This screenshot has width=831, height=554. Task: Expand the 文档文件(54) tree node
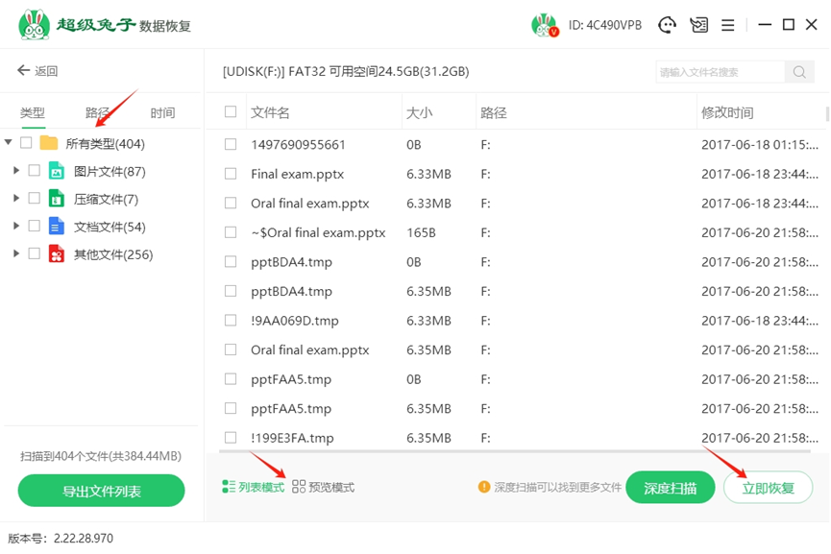pos(16,227)
